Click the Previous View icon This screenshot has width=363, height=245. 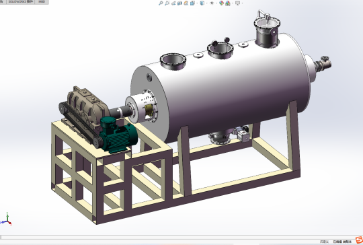(x=173, y=3)
